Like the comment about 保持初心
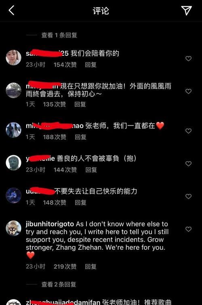 click(188, 91)
